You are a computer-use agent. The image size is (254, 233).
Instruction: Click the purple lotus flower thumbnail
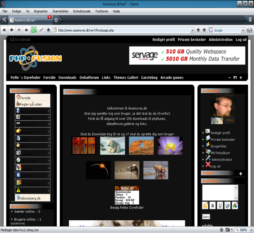(170, 145)
